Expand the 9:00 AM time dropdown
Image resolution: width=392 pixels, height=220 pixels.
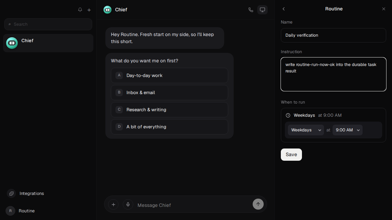[x=348, y=130]
